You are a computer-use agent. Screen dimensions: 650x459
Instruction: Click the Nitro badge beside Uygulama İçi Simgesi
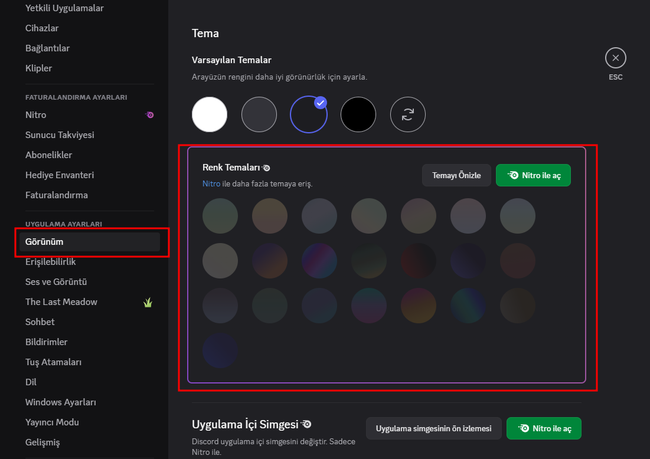point(306,424)
